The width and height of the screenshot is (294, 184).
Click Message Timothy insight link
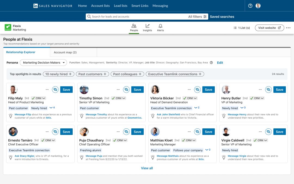pyautogui.click(x=96, y=114)
